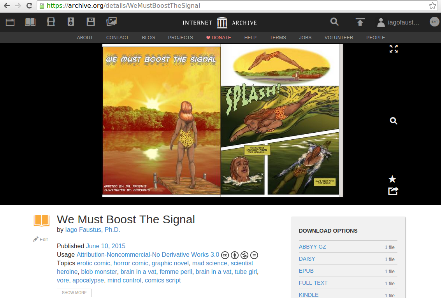
Task: Click the CC No Derivatives equals license icon
Action: (254, 255)
